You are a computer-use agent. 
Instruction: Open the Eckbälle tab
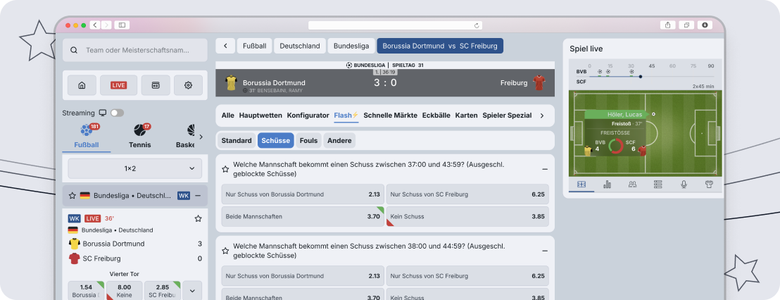click(x=436, y=115)
